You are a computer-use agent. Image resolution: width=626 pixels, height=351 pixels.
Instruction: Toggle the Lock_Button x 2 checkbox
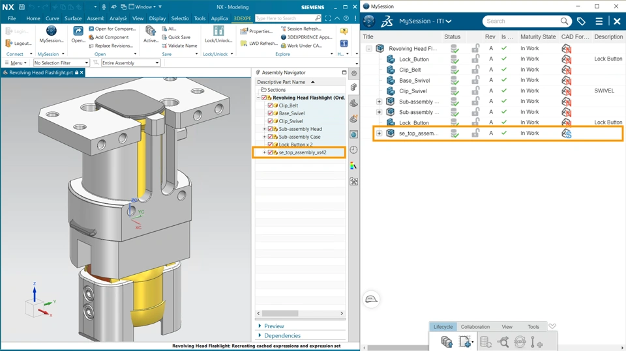pos(270,145)
